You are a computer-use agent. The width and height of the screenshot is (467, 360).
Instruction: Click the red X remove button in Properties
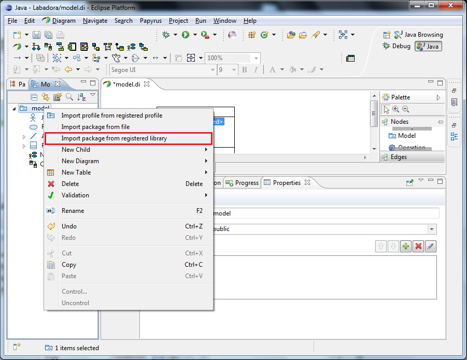[x=418, y=247]
